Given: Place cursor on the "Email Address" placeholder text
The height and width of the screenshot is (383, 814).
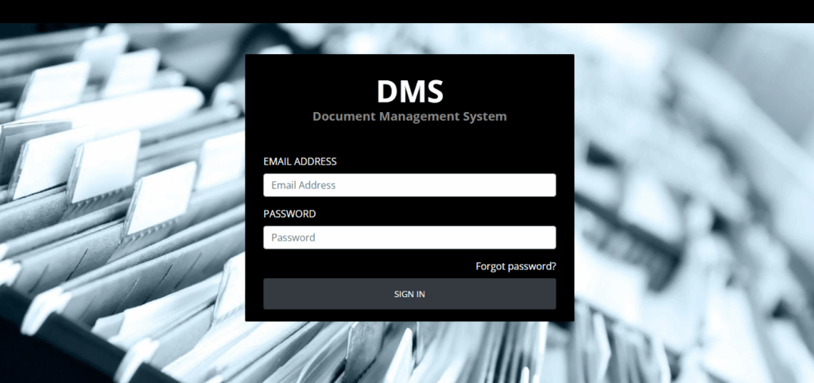Looking at the screenshot, I should 303,185.
